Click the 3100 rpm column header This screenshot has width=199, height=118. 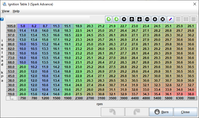point(101,99)
